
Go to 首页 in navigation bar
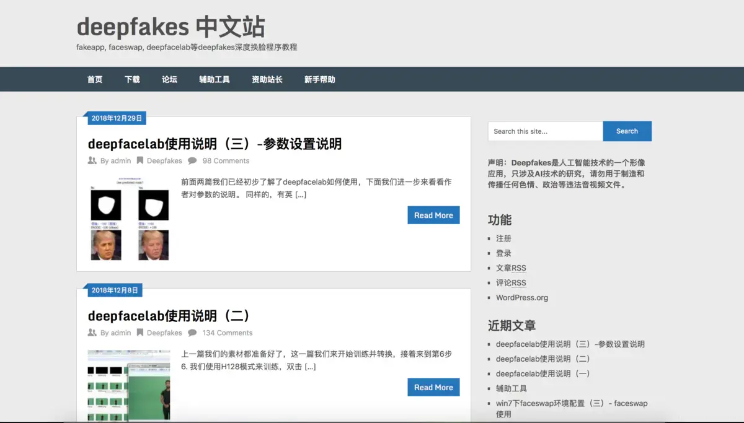click(x=95, y=79)
